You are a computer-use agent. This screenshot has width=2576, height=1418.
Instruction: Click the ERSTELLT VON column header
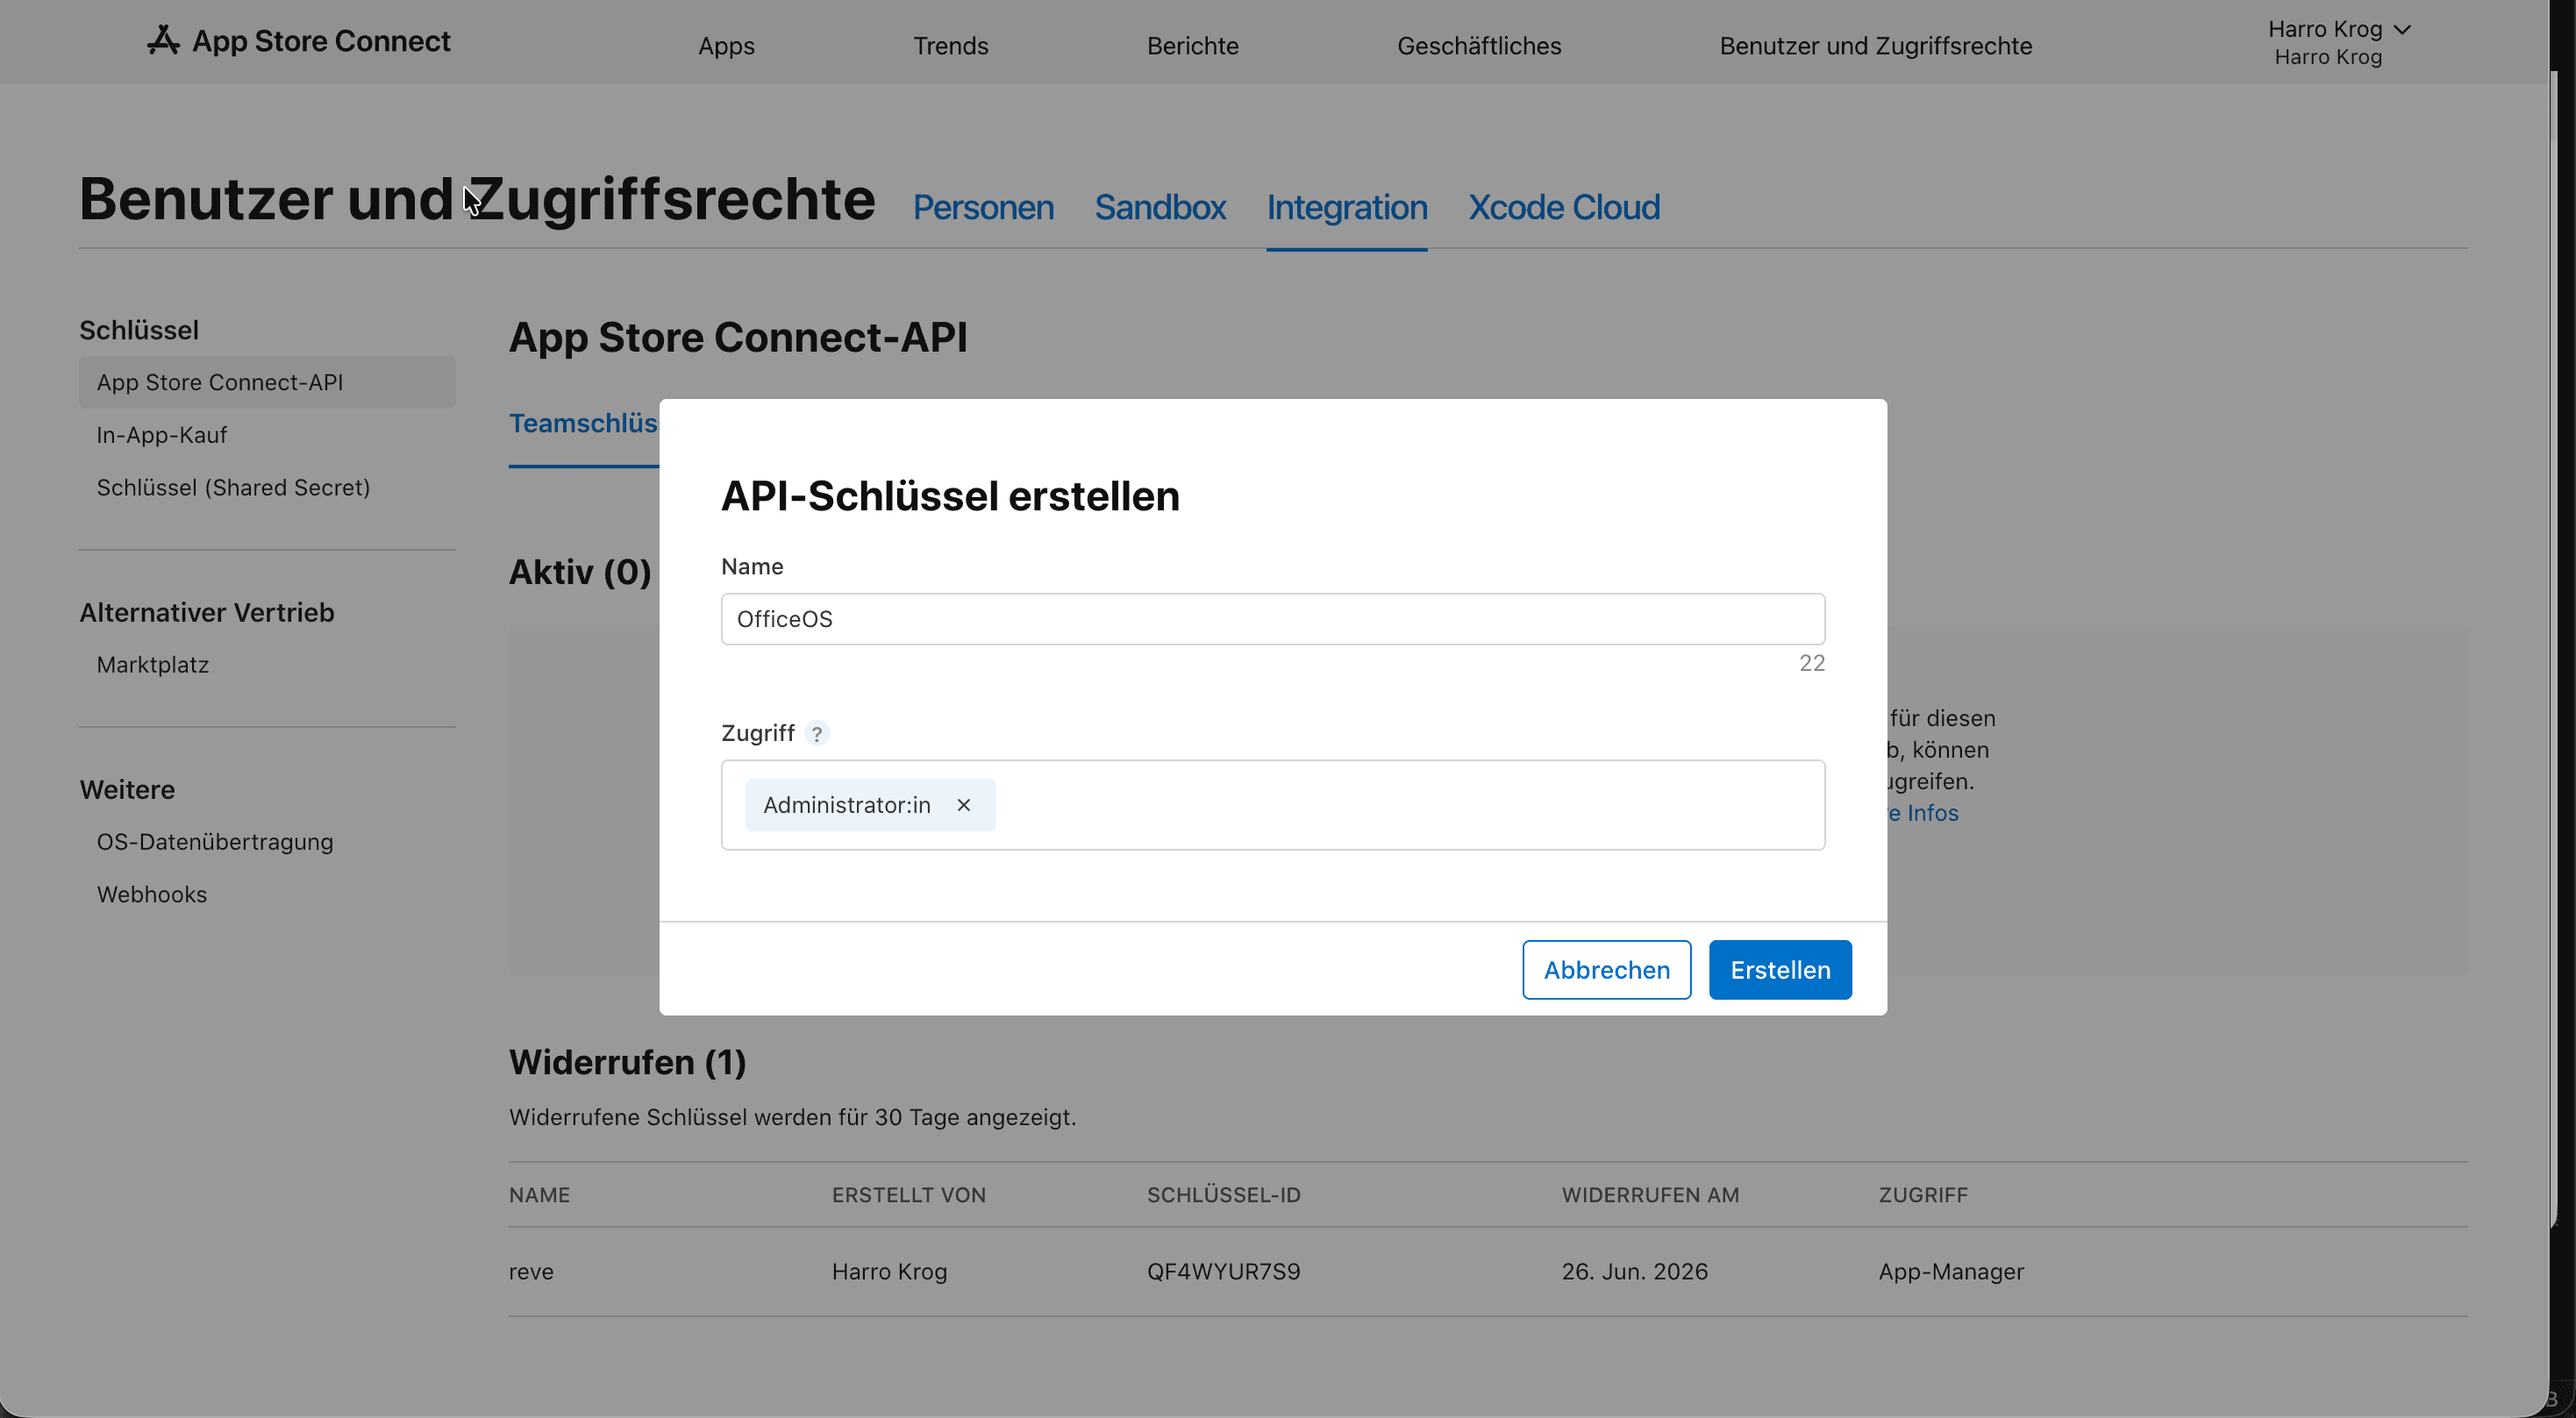(x=908, y=1195)
